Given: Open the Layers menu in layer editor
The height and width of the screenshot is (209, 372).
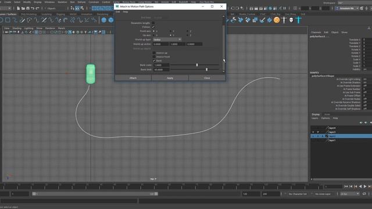Looking at the screenshot, I should click(314, 118).
